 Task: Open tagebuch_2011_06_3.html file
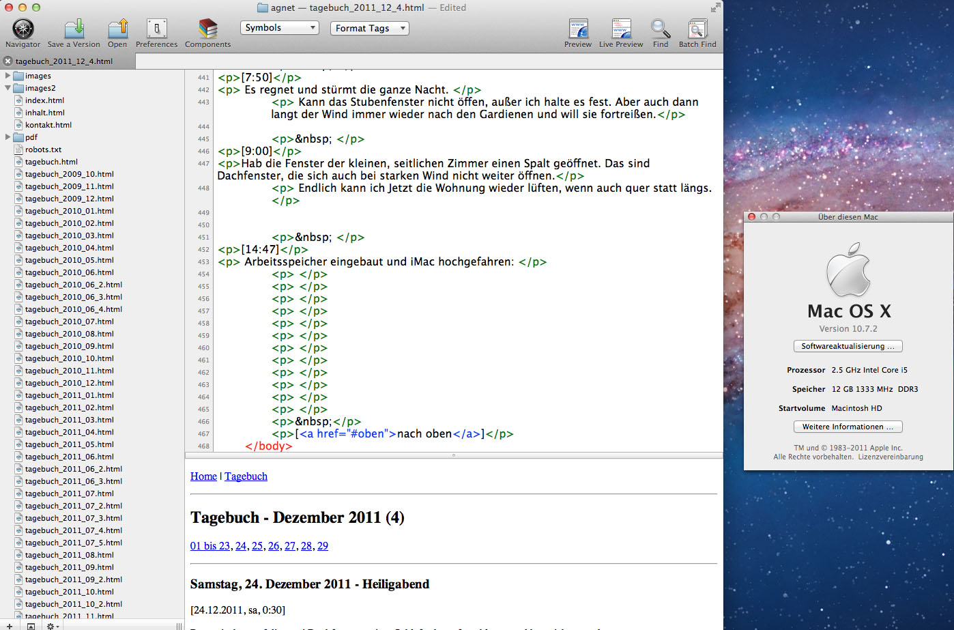click(74, 481)
